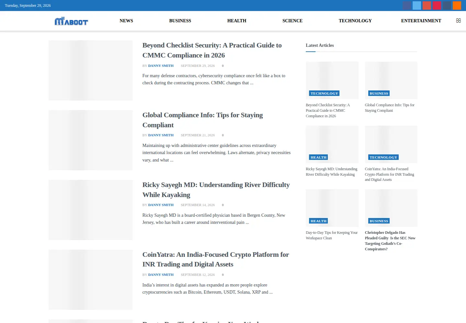The width and height of the screenshot is (466, 323).
Task: Open the slate navy social icon square
Action: pos(447,5)
